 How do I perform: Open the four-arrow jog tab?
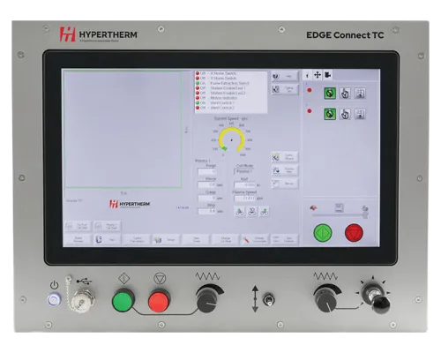[x=318, y=75]
